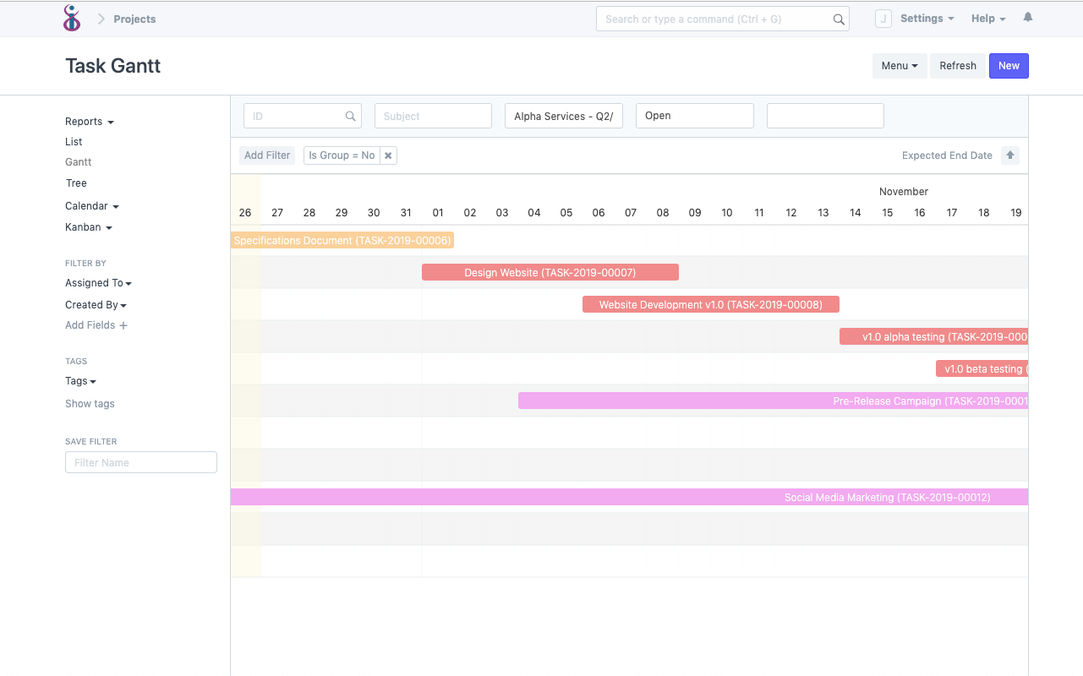This screenshot has width=1083, height=676.
Task: Click the Filter Name input field
Action: (x=140, y=462)
